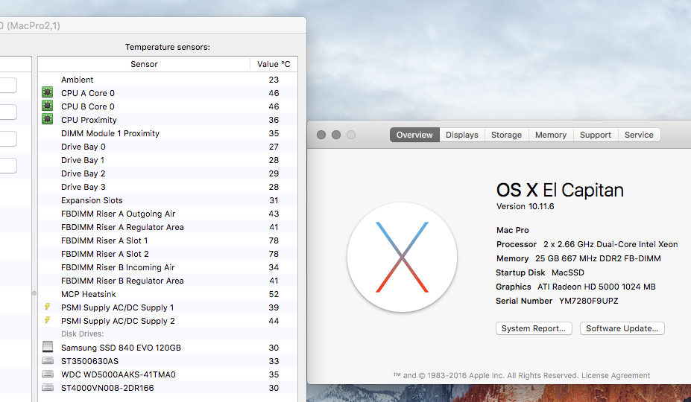Click the CPU Proximity chip icon

tap(47, 119)
